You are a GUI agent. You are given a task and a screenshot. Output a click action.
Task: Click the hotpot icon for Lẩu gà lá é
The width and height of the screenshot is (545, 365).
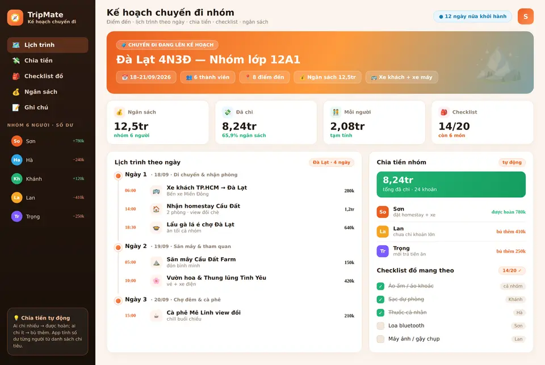(157, 227)
